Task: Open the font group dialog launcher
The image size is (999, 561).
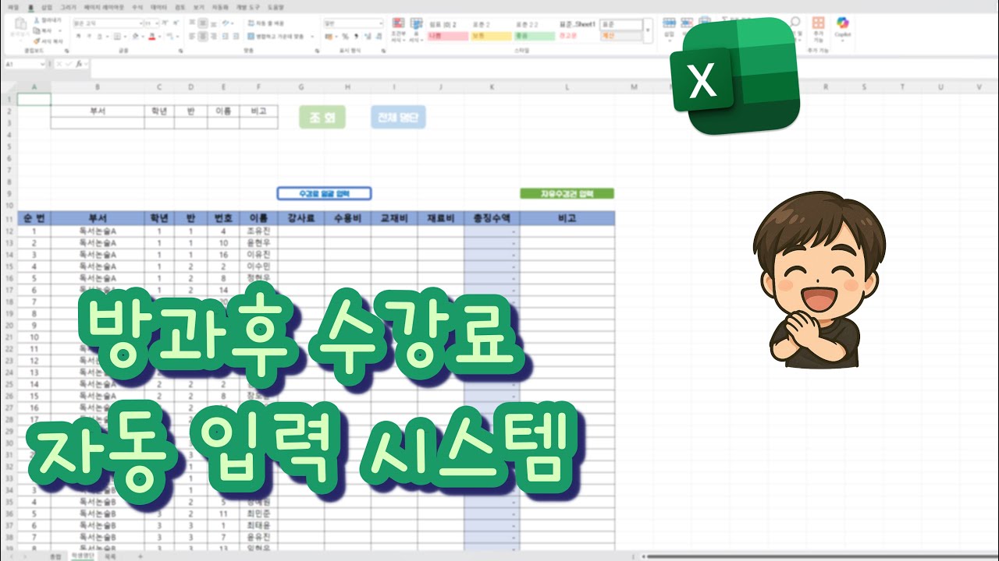Action: click(180, 51)
